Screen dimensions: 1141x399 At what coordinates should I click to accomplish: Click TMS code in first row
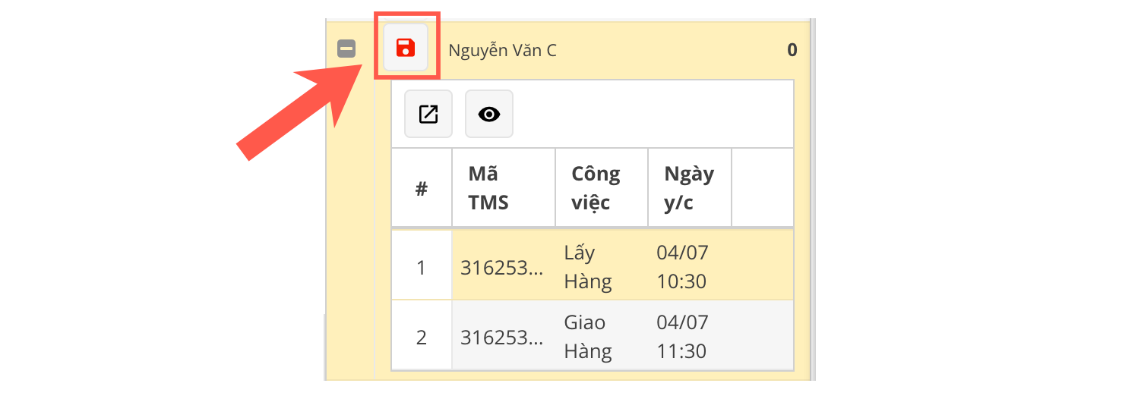(502, 268)
